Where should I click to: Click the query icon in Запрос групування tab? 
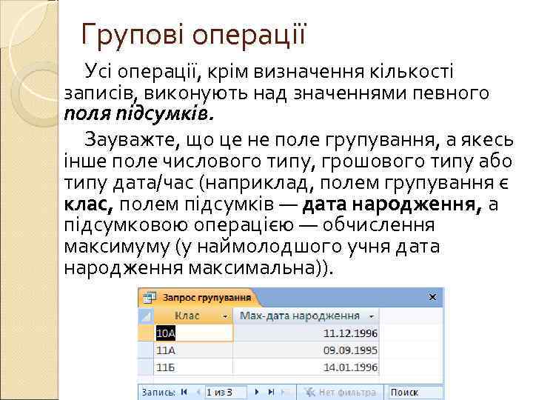pyautogui.click(x=150, y=297)
